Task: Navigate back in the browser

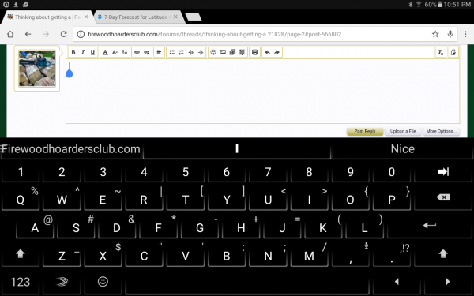Action: click(28, 34)
